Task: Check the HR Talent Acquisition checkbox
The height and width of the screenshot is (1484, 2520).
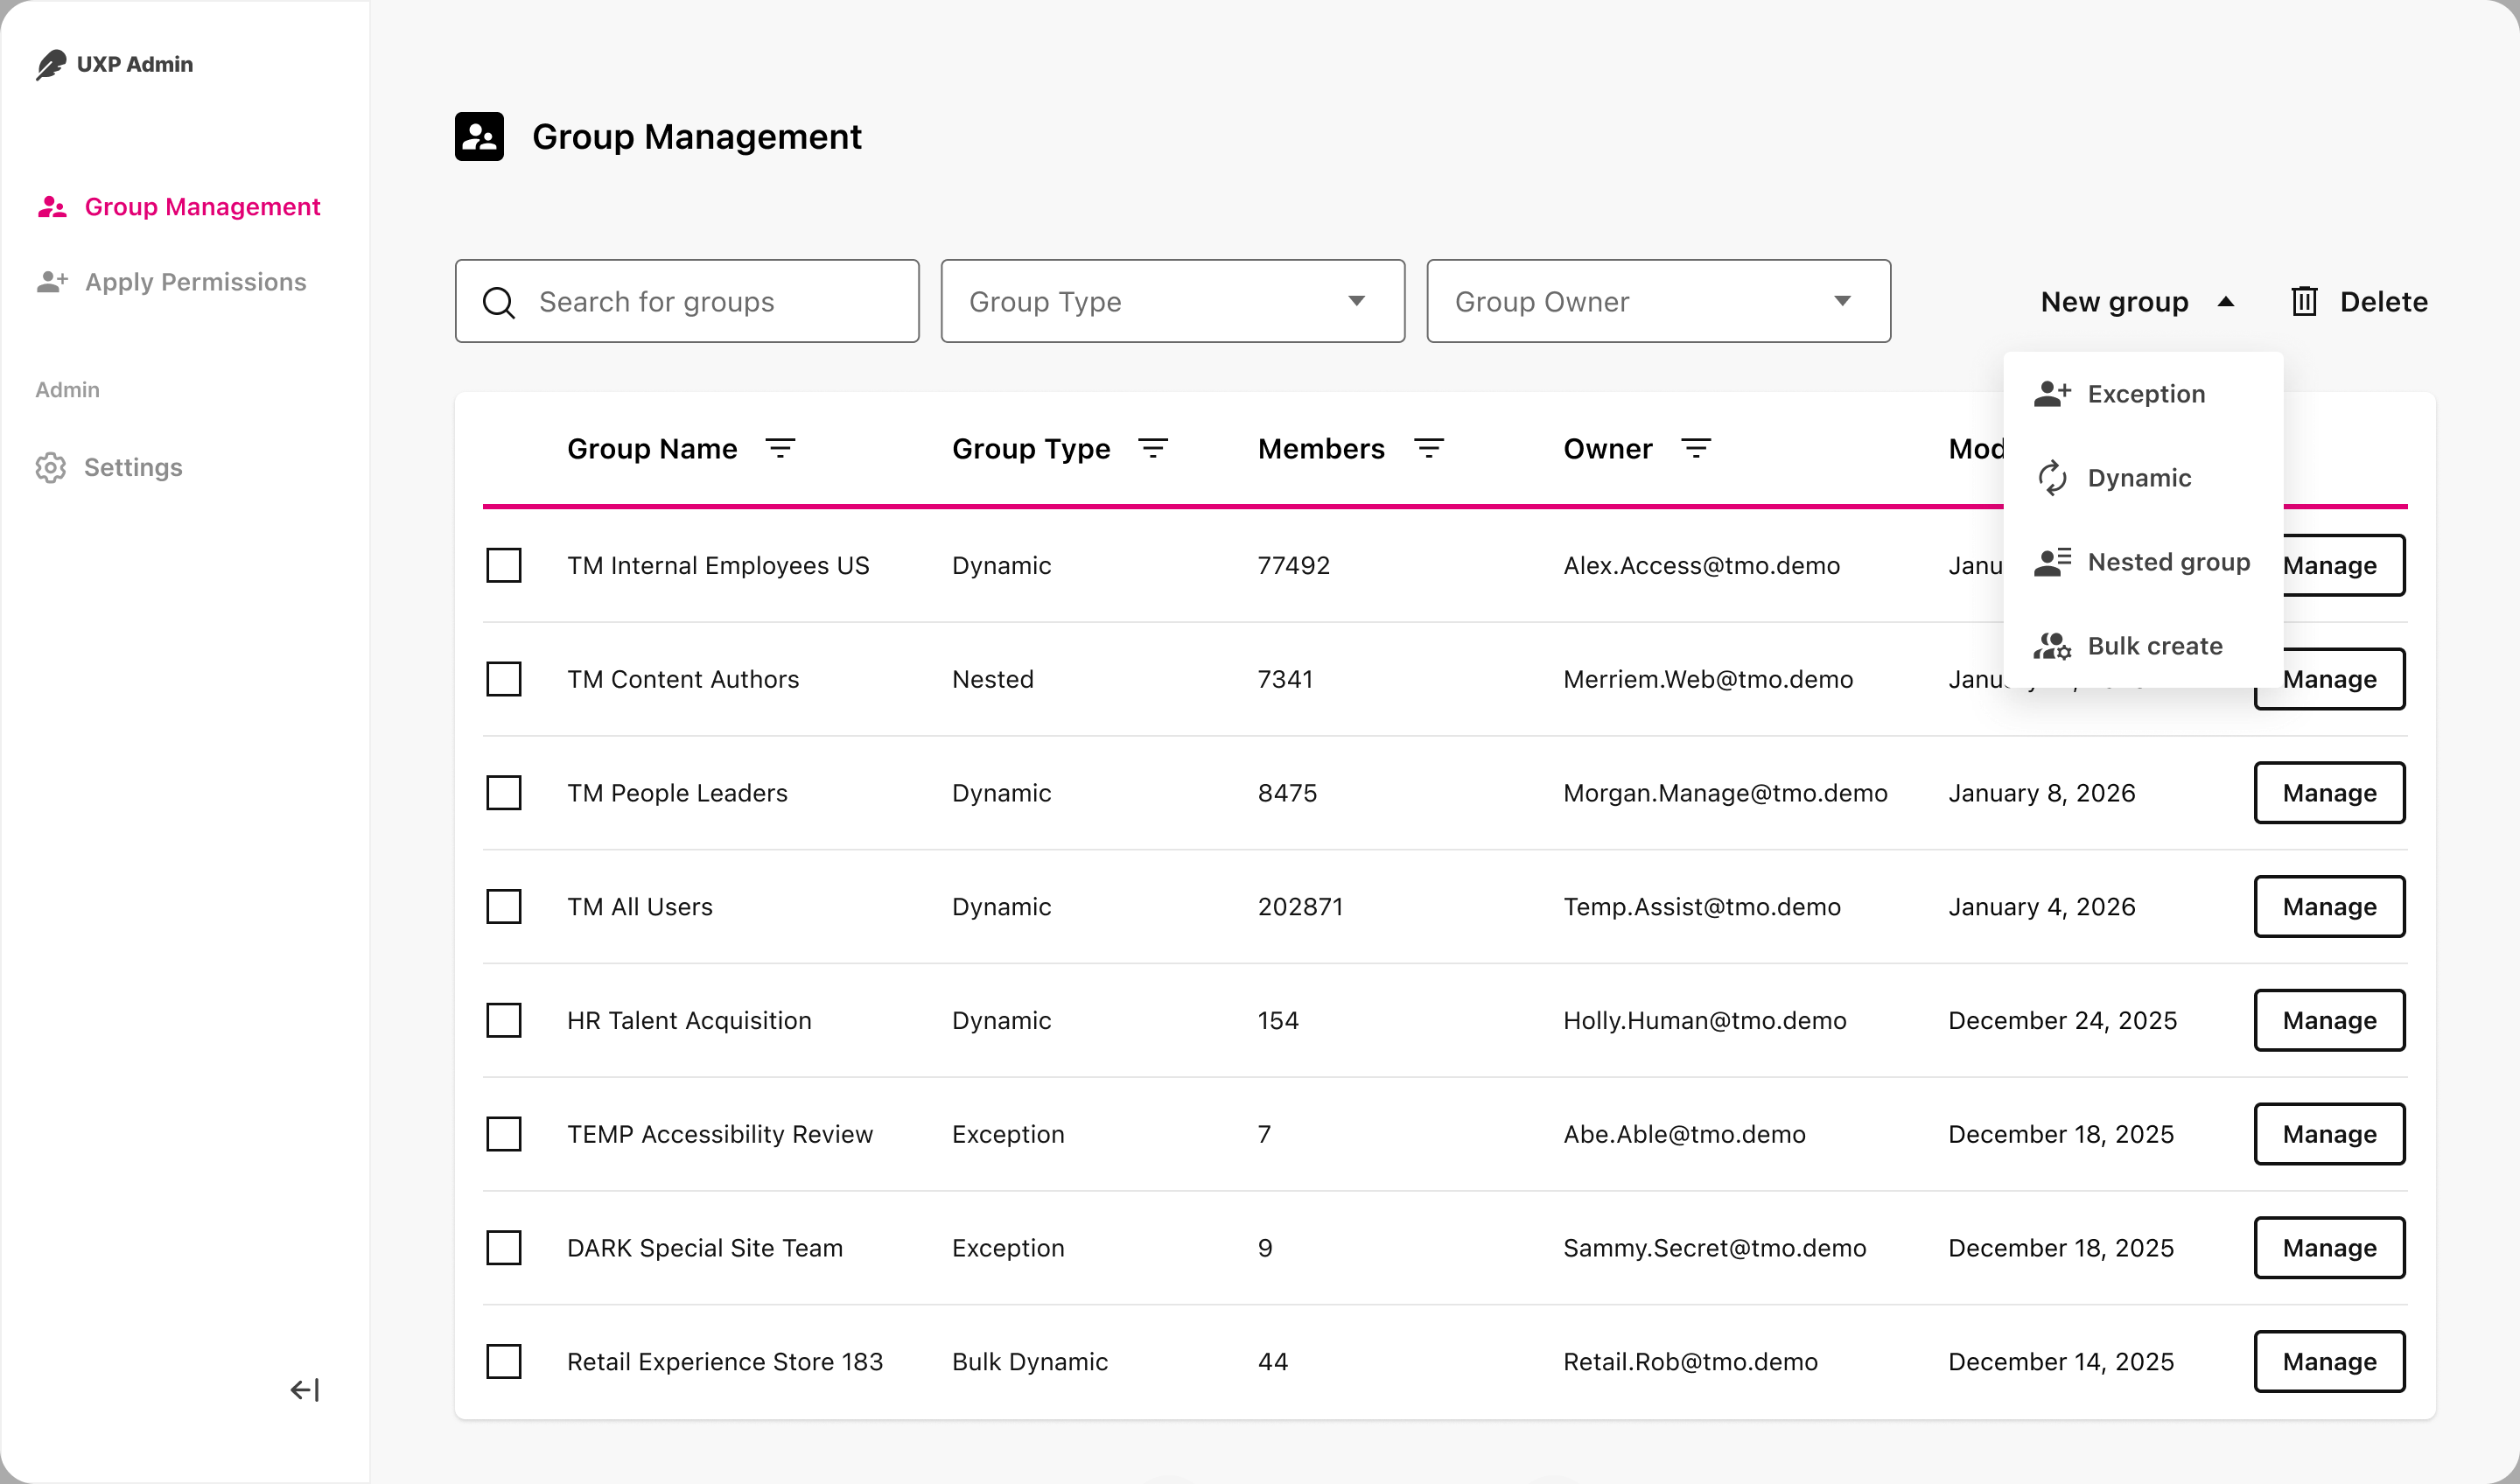Action: [504, 1020]
